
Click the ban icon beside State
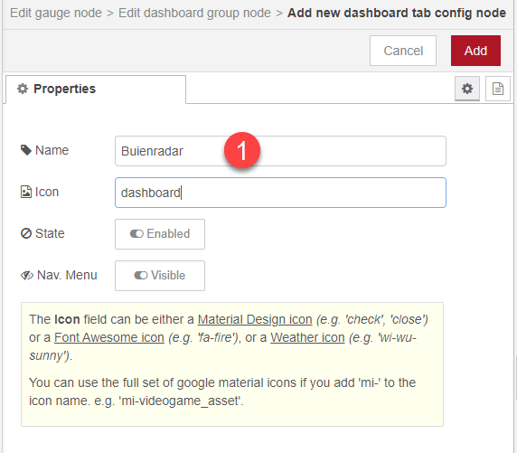click(26, 233)
